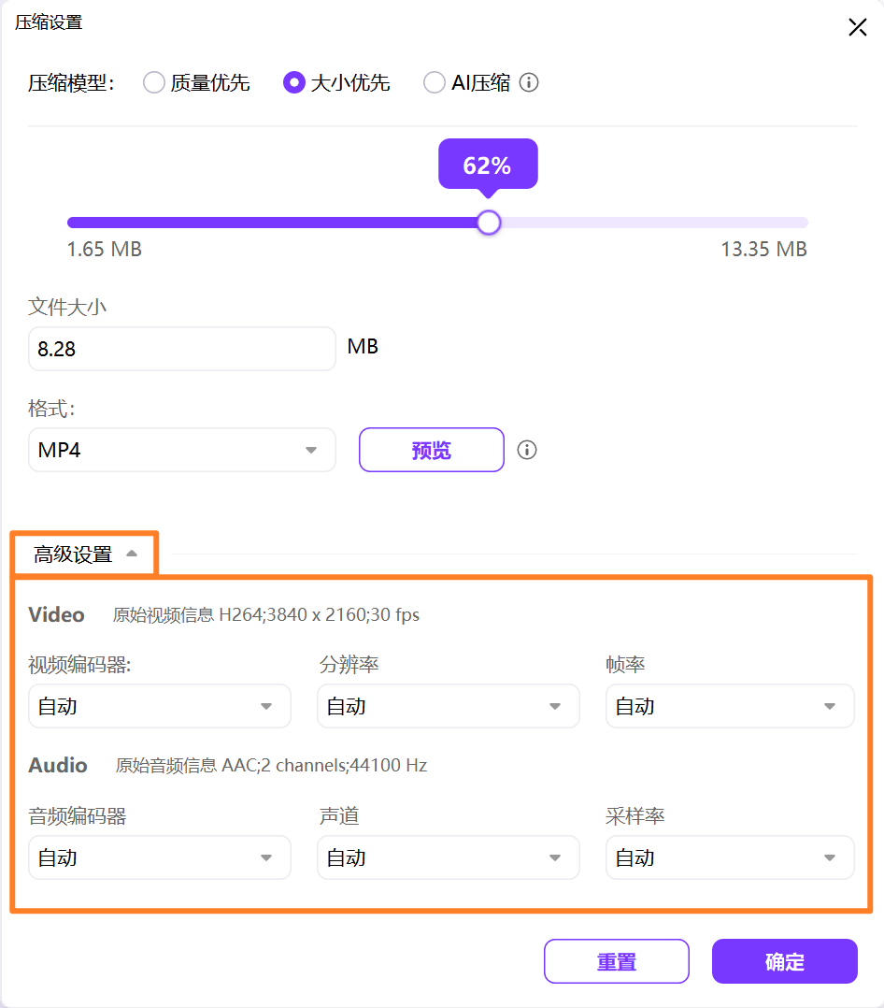Open the 采样率 sample rate dropdown
This screenshot has height=1008, width=884.
[729, 857]
